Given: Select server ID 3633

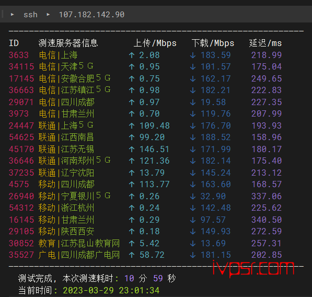Looking at the screenshot, I should coord(19,55).
